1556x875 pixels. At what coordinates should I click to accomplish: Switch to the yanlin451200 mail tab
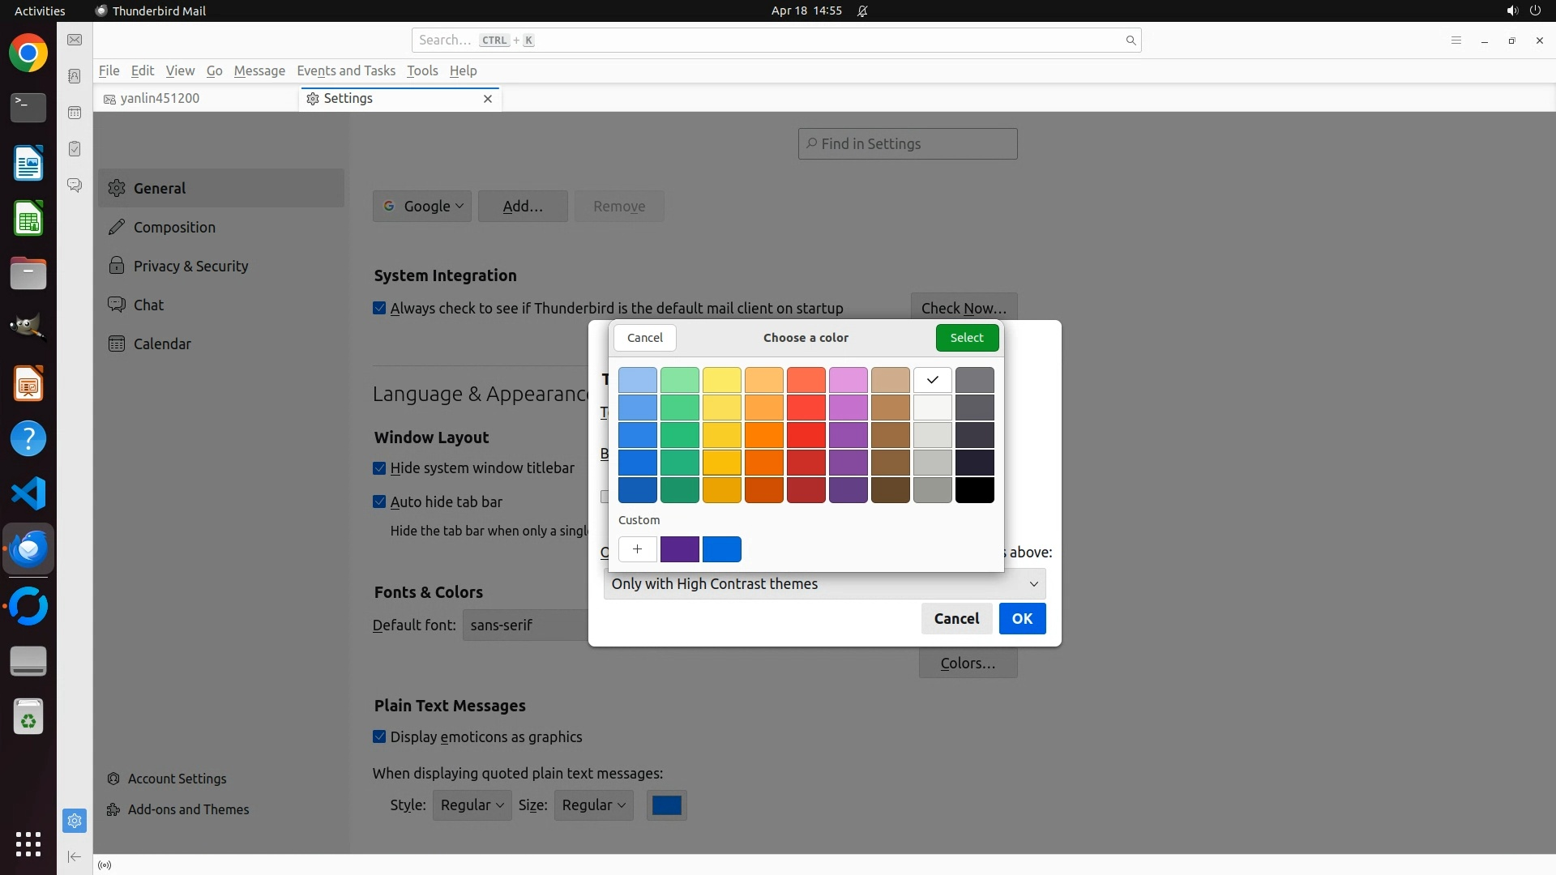point(160,98)
